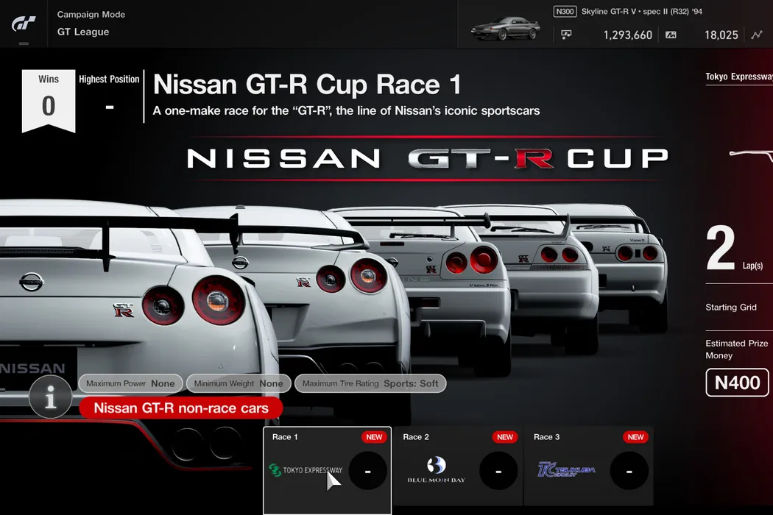The image size is (773, 515).
Task: Select the Skyline GT-R car thumbnail
Action: [506, 29]
